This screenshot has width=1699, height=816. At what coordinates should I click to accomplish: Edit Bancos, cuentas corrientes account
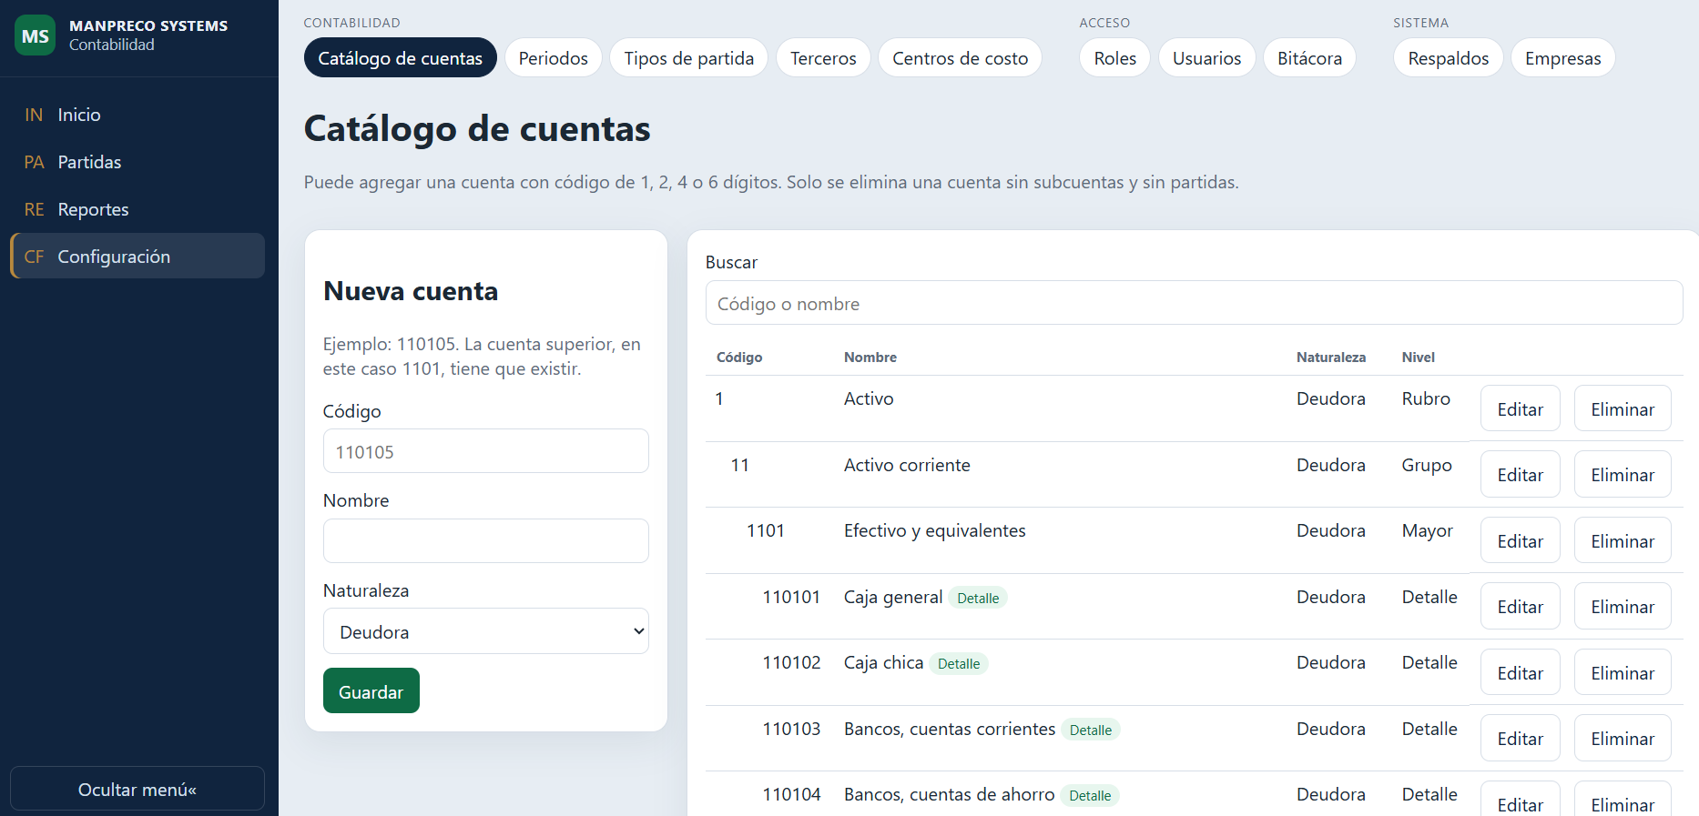tap(1521, 739)
